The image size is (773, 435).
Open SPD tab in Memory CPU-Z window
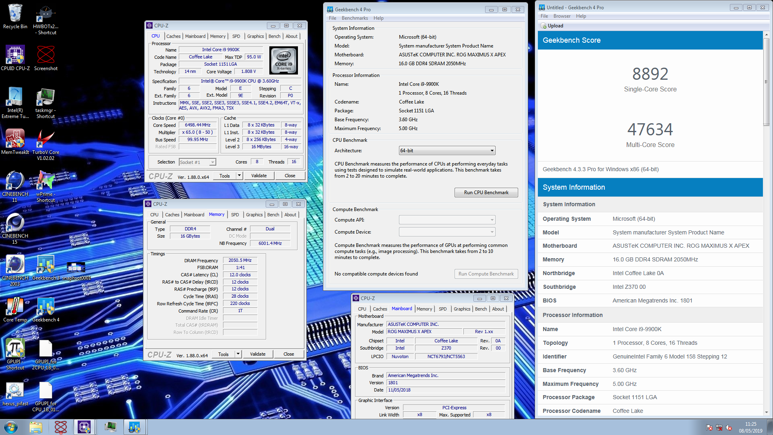235,215
